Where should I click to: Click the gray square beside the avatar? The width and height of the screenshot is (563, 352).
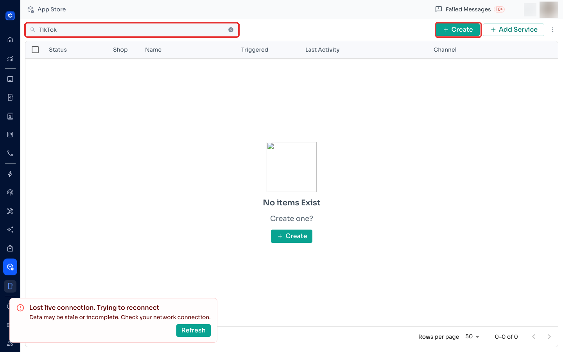[530, 9]
